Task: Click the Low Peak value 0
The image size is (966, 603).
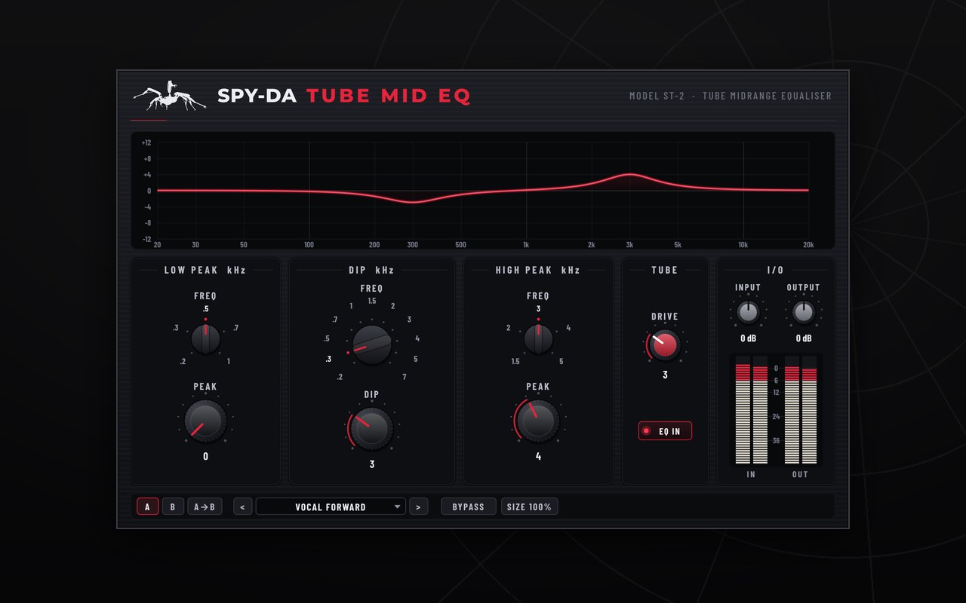Action: pos(205,456)
